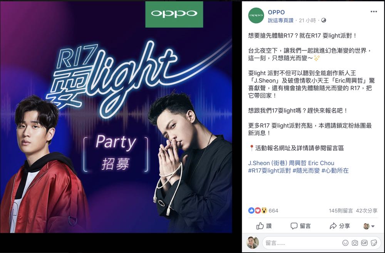
Task: Select the #R17耍light派對 hashtag
Action: (x=269, y=171)
